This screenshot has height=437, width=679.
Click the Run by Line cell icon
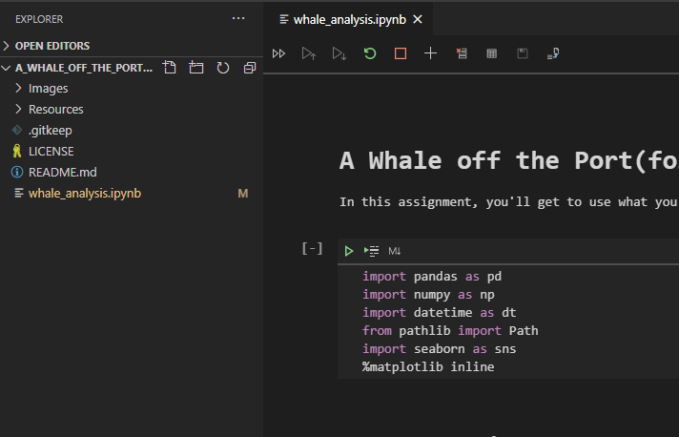click(372, 251)
